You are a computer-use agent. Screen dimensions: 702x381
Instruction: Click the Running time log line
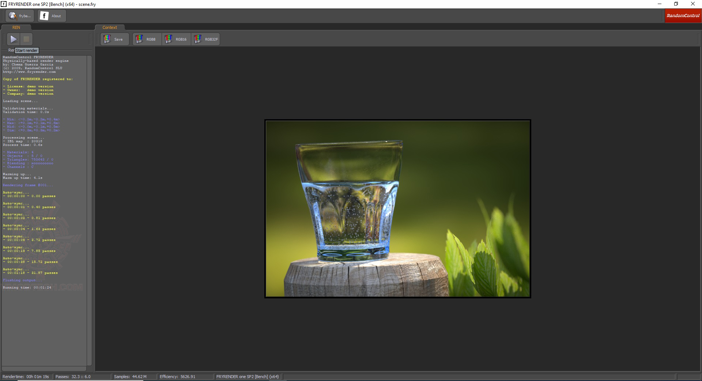tap(27, 287)
